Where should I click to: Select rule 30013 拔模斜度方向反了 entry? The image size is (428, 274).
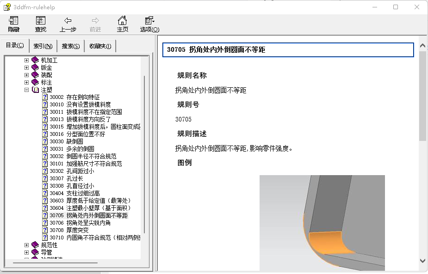(79, 119)
